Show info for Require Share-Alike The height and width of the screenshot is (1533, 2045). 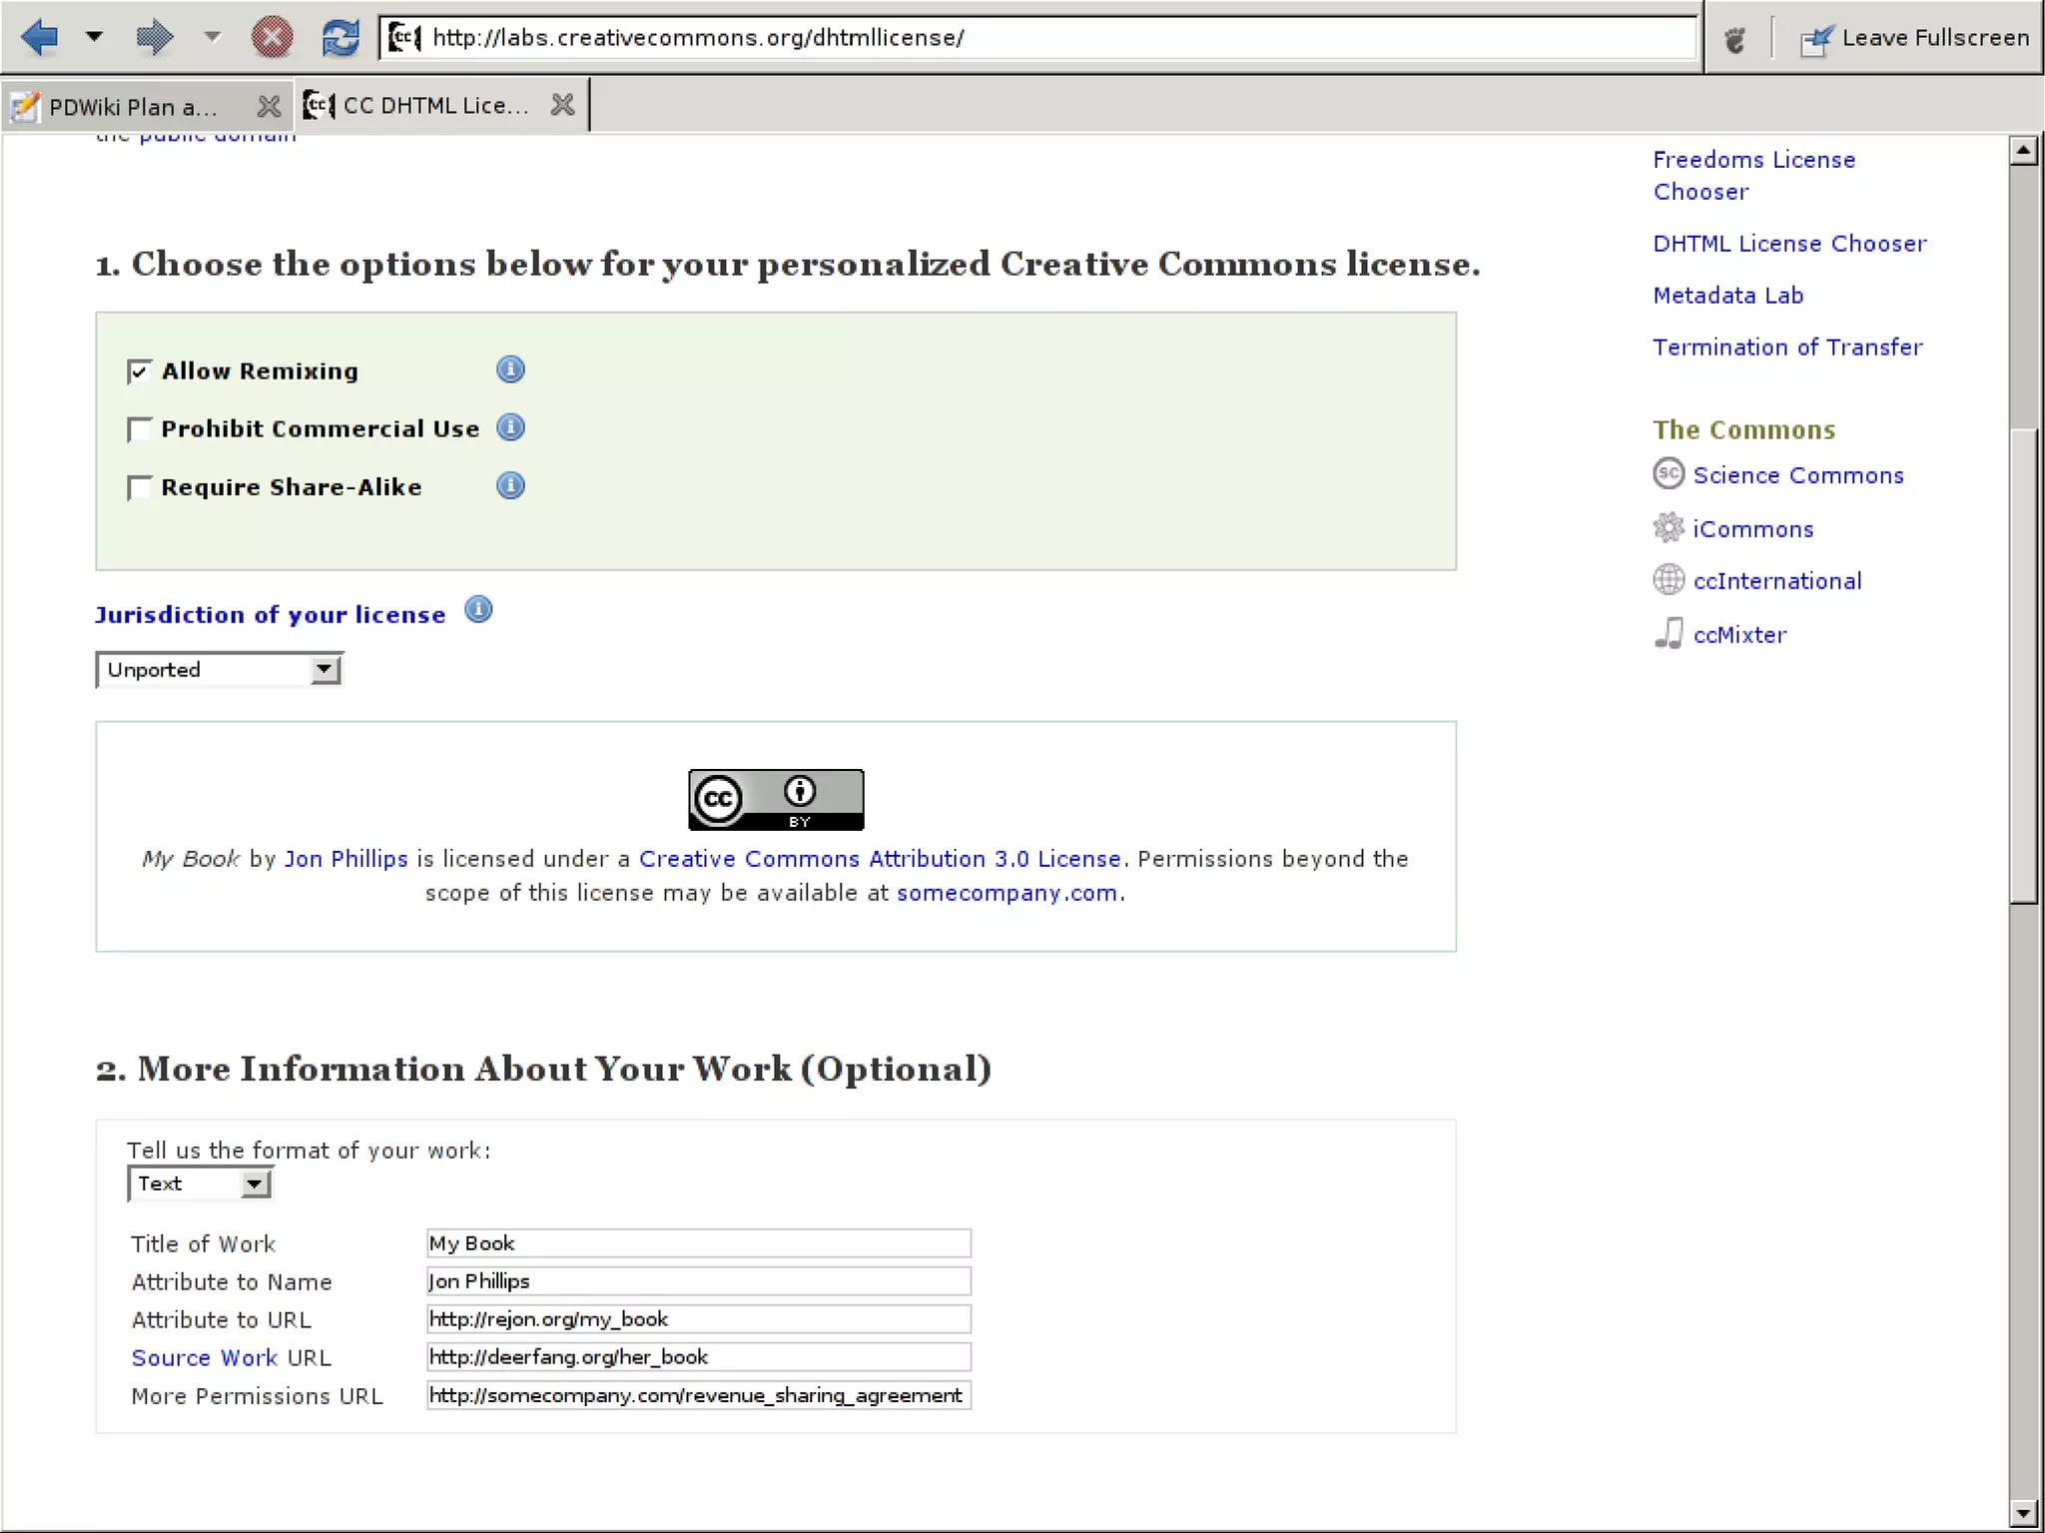point(510,485)
